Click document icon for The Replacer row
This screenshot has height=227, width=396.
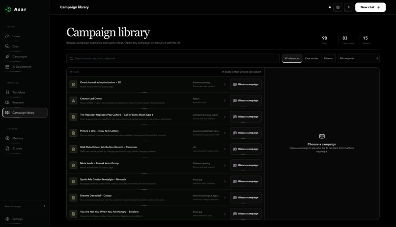(x=74, y=117)
